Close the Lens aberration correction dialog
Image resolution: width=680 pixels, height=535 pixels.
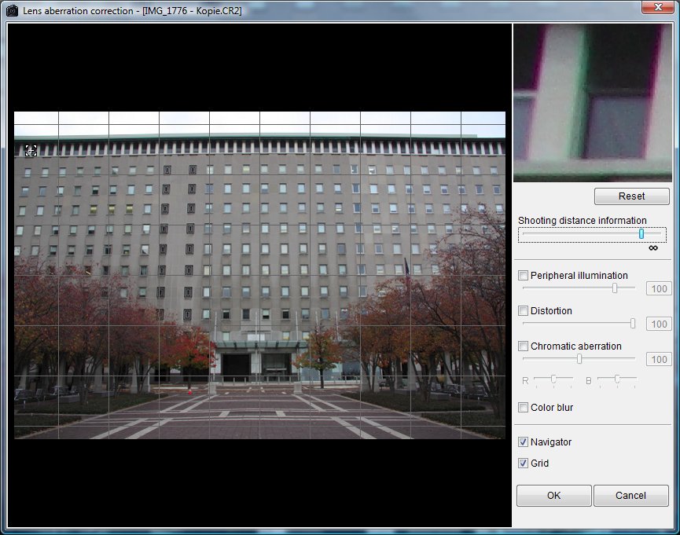[655, 8]
